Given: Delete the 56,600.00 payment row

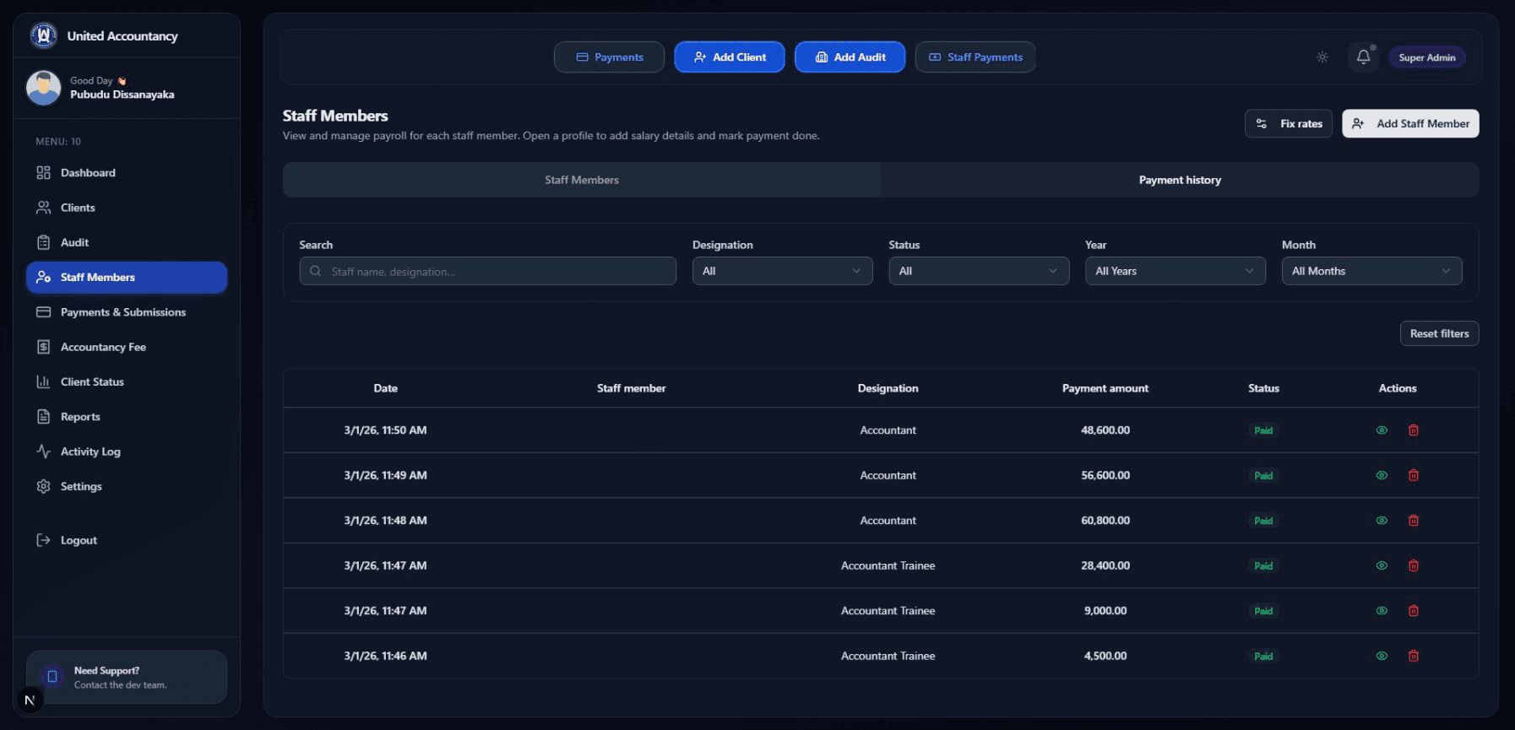Looking at the screenshot, I should (1413, 475).
